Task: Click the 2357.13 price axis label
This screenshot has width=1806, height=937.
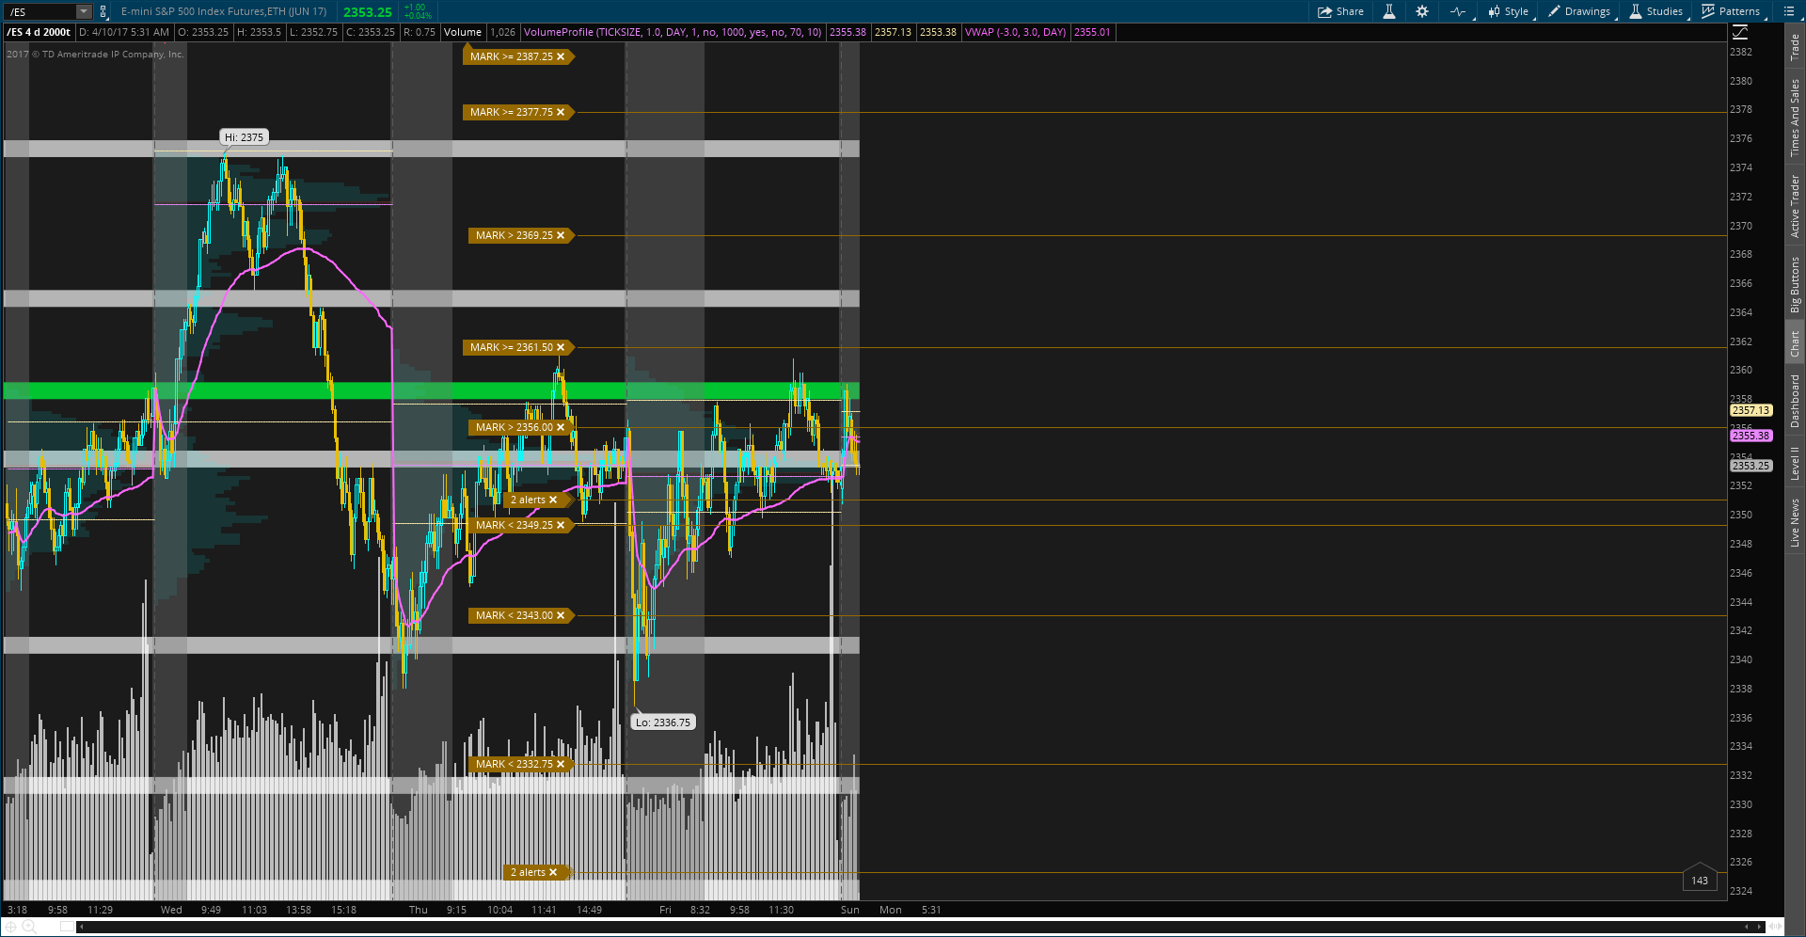Action: tap(1751, 410)
